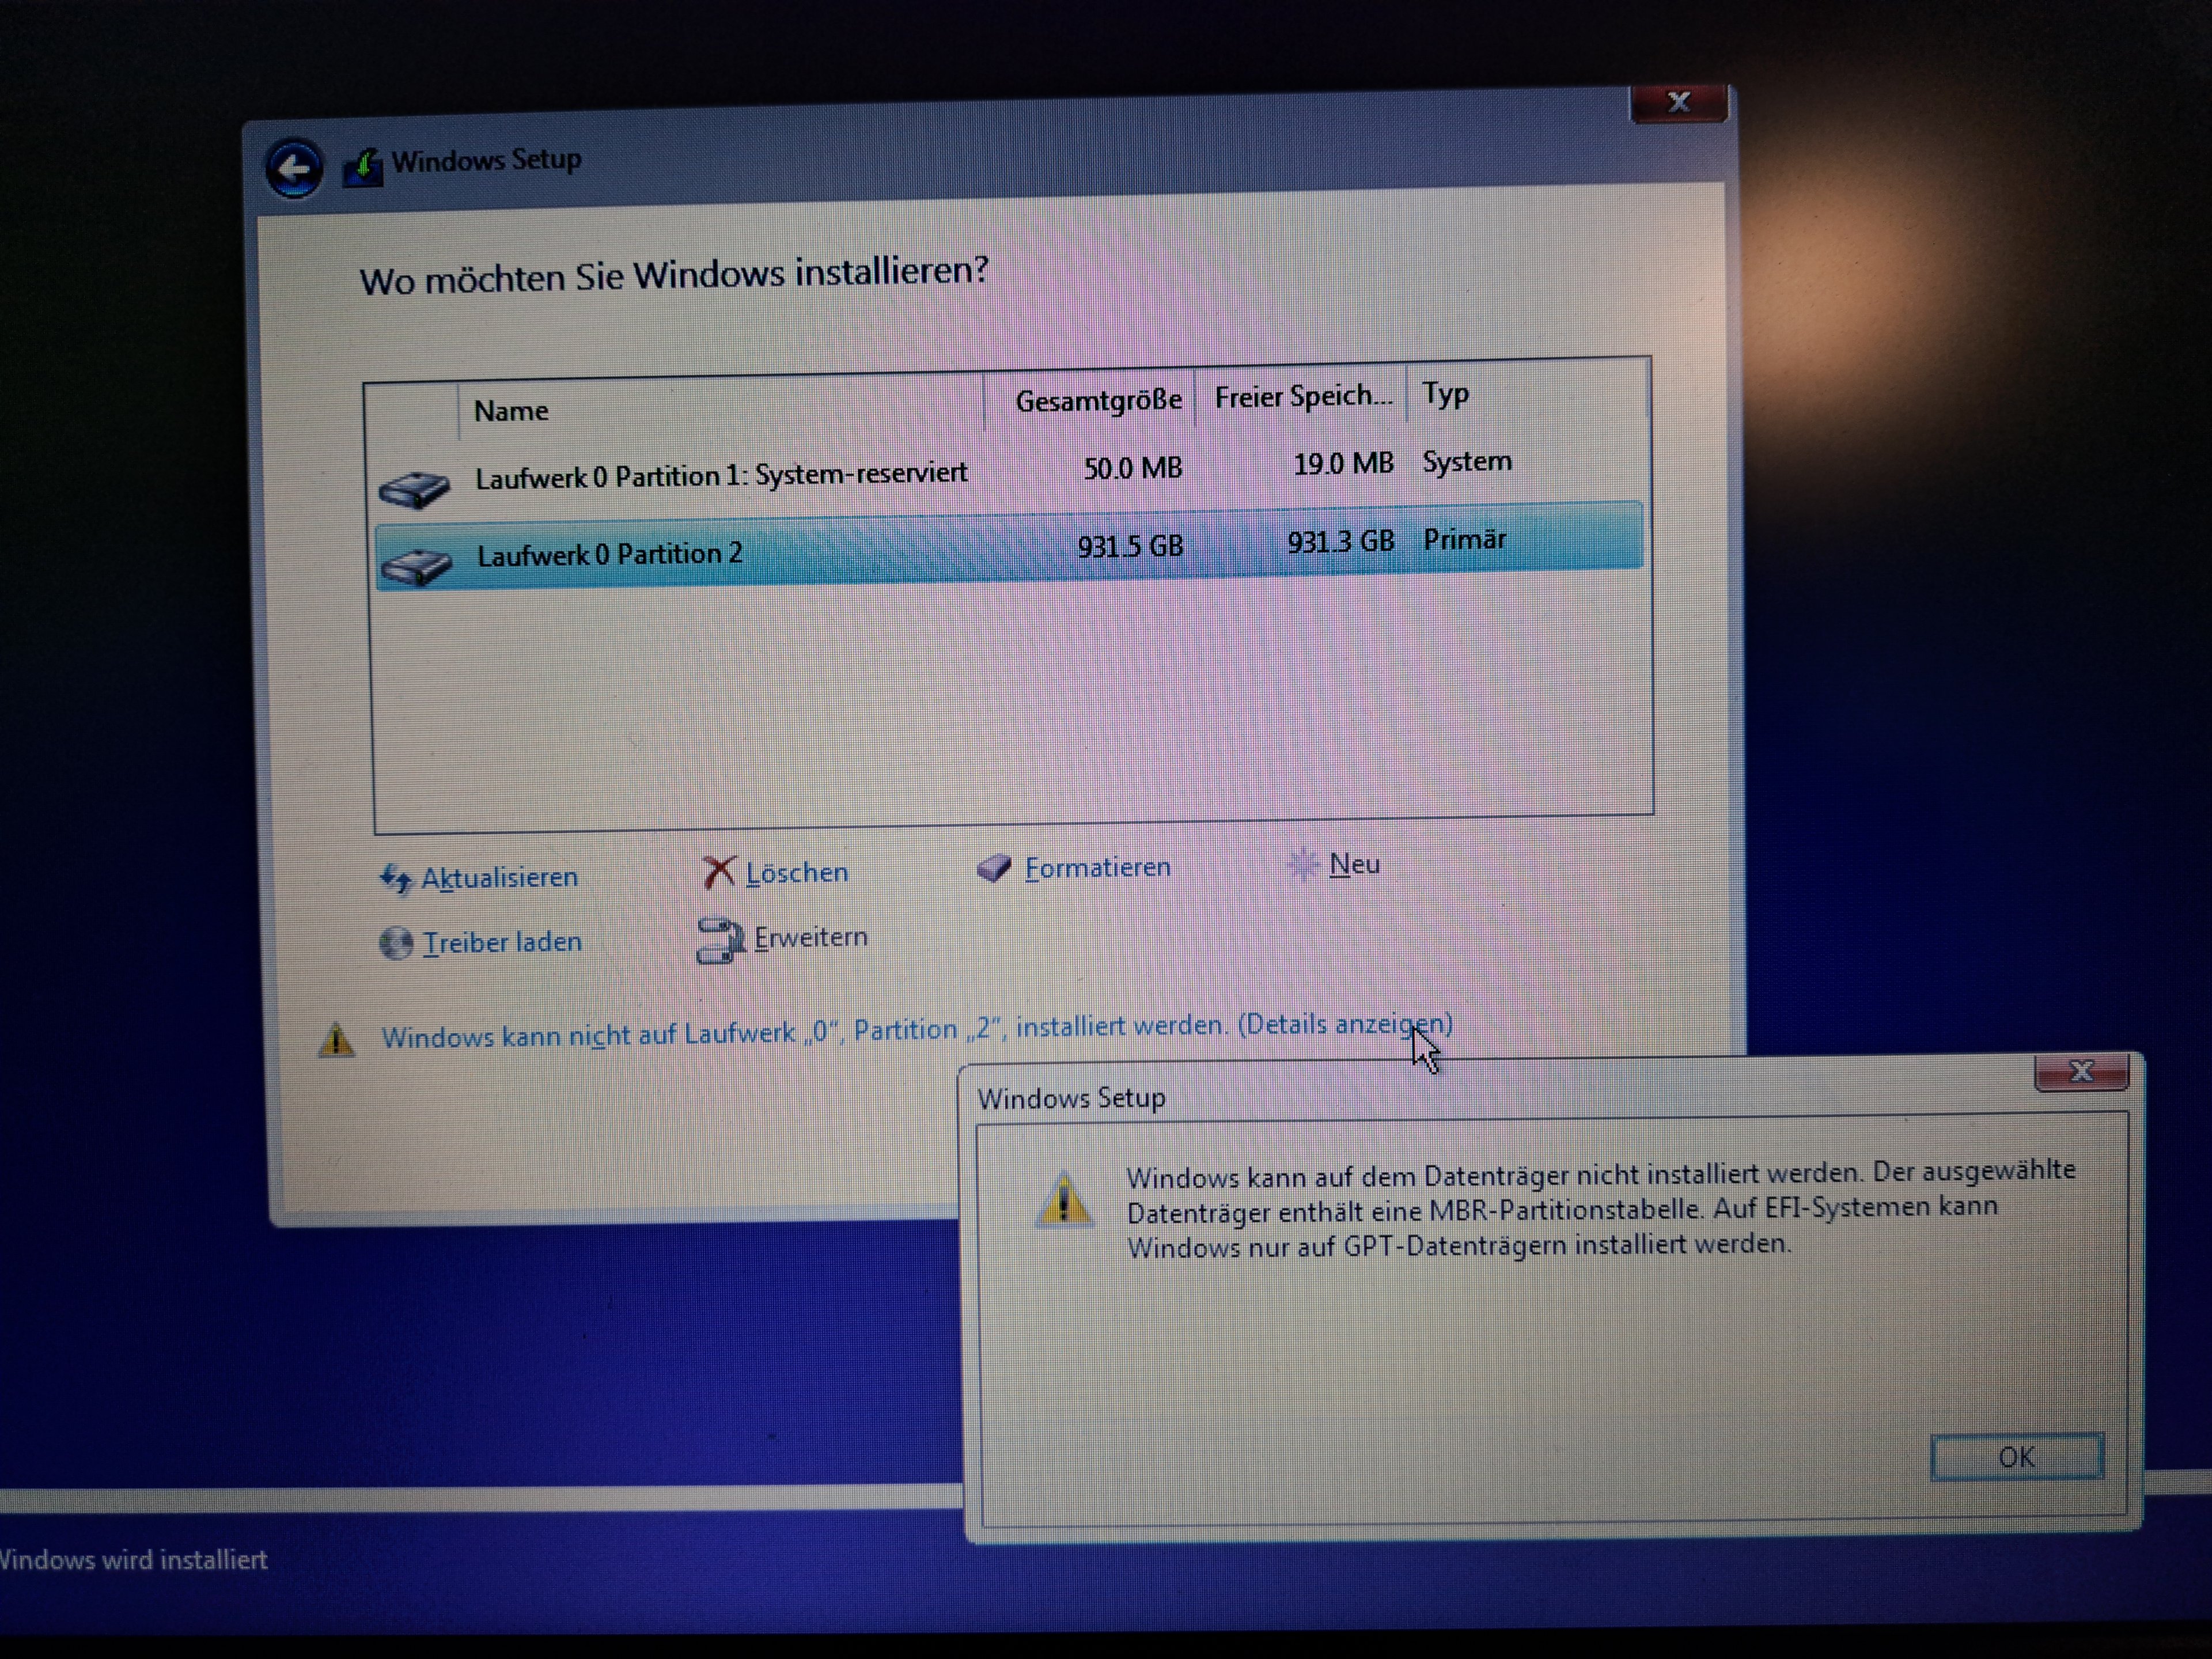The image size is (2212, 1659).
Task: Click the Erweitern partition icon
Action: tap(720, 939)
